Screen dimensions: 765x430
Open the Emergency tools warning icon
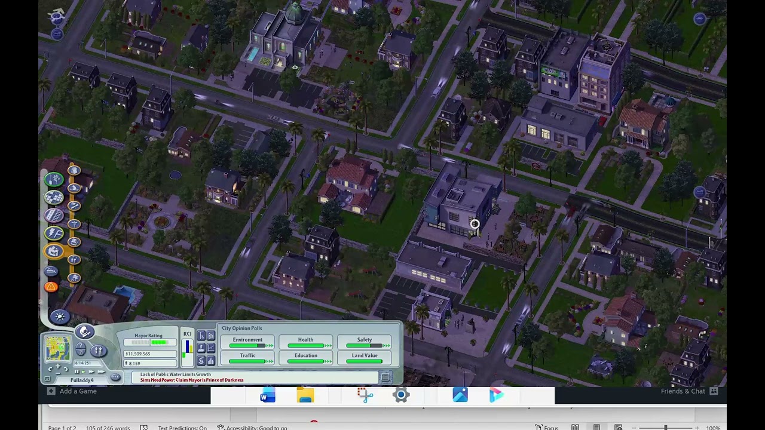coord(51,287)
